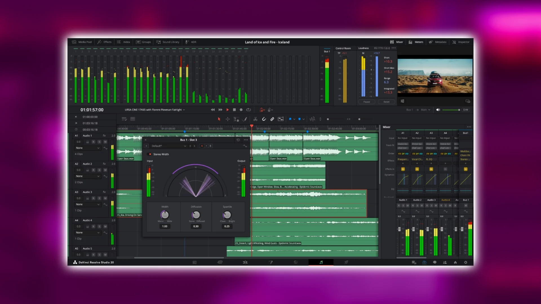Viewport: 541px width, 304px height.
Task: Select the razor scissors tool
Action: 255,119
